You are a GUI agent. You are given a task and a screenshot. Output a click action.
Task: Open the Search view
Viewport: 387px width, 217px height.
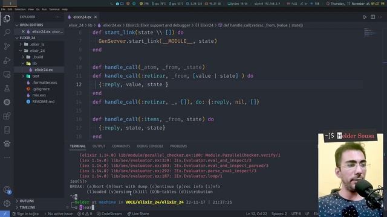pyautogui.click(x=7, y=32)
